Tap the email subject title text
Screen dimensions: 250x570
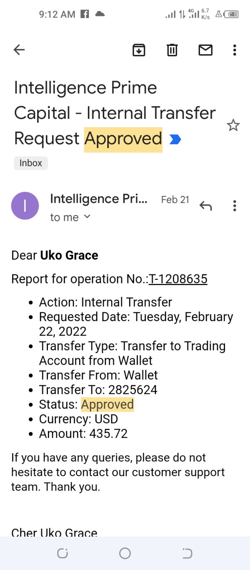(115, 113)
